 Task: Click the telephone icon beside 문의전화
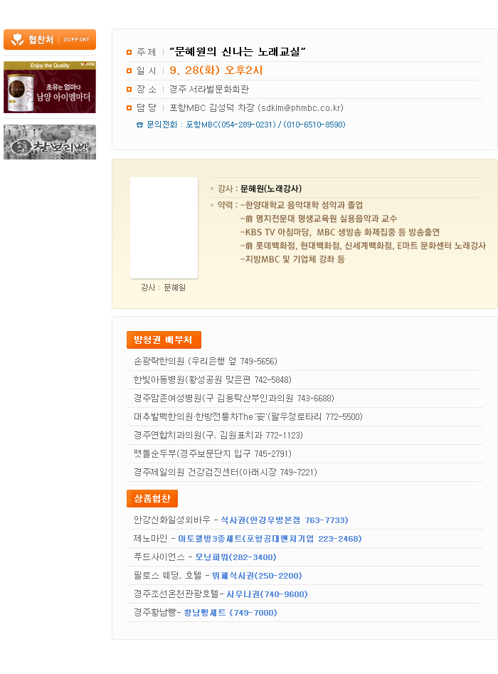point(139,125)
